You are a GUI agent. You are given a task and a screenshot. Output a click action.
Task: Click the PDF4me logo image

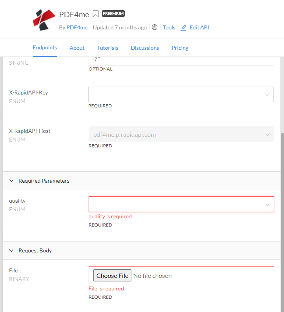pos(44,20)
